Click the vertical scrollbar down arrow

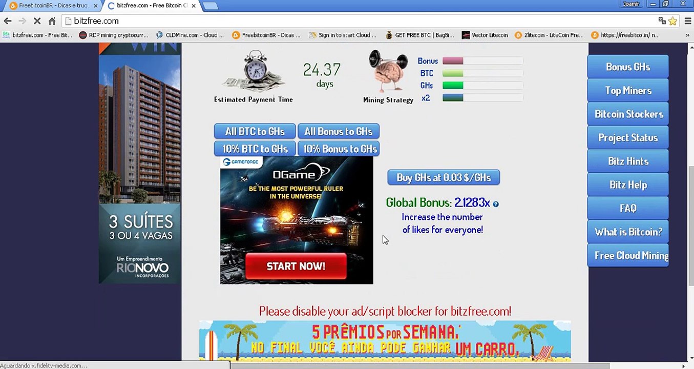(690, 358)
